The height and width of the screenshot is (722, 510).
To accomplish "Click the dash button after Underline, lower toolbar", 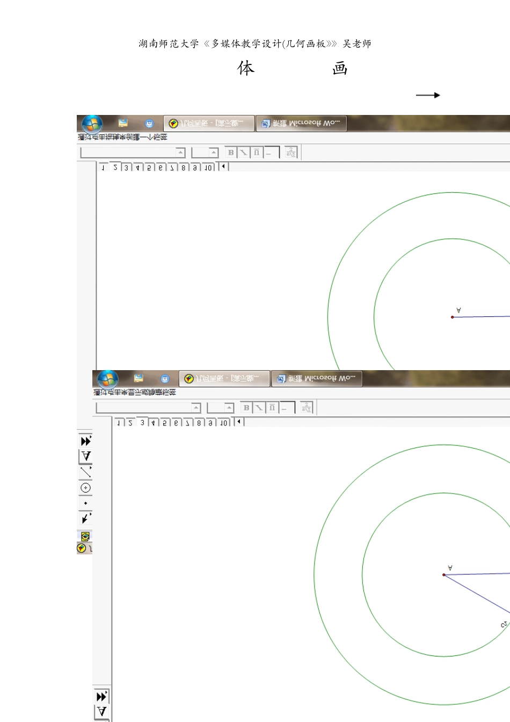I will coord(287,408).
